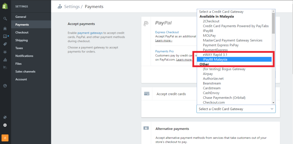
Task: Click the Settings gear icon
Action: click(x=5, y=125)
